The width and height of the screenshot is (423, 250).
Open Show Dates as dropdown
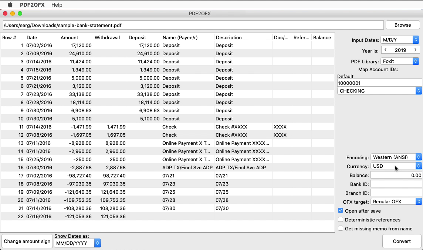pos(77,243)
